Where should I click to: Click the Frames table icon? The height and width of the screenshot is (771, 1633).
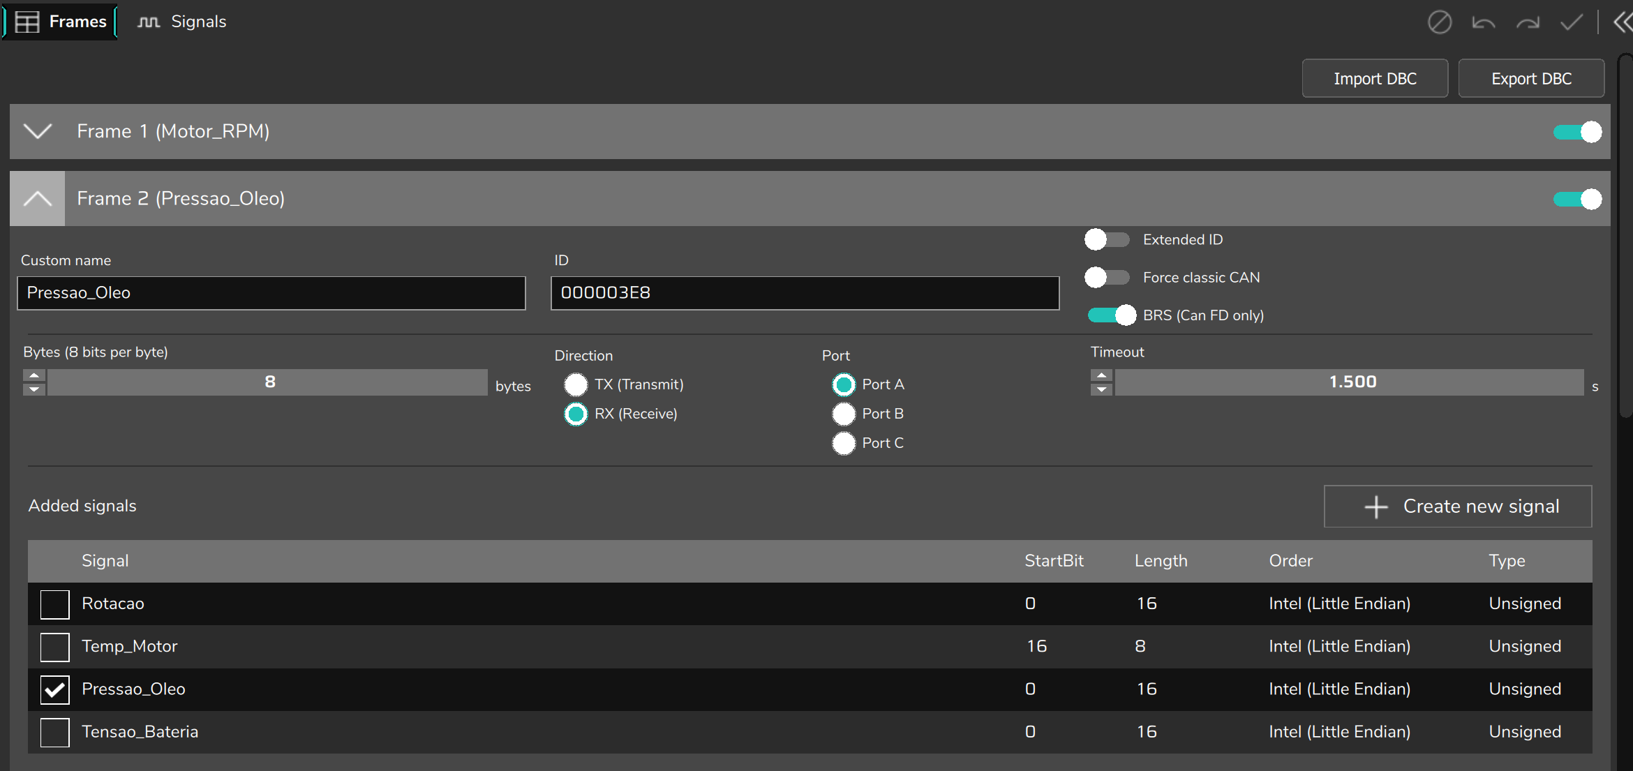[x=27, y=22]
